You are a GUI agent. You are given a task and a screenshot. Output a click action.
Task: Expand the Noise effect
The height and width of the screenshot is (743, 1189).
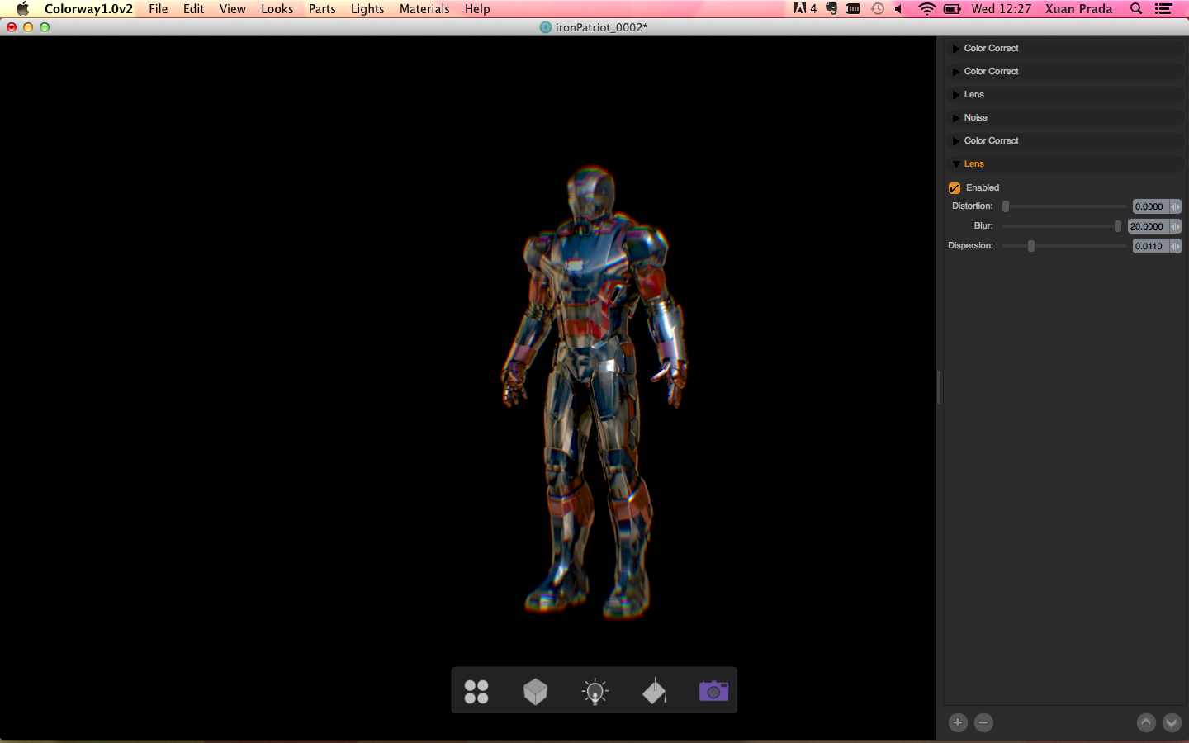(x=956, y=118)
